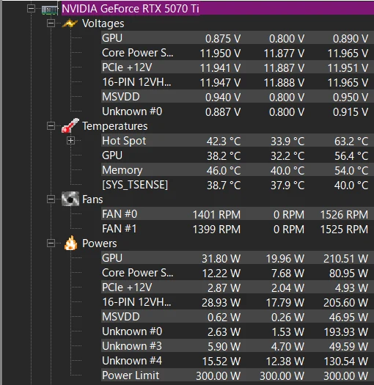This screenshot has width=374, height=385.
Task: Collapse the Fans section
Action: click(51, 199)
